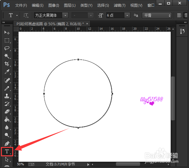Image resolution: width=189 pixels, height=168 pixels.
Task: Click status text 文档:3.71M/0 字节
Action: pyautogui.click(x=60, y=164)
